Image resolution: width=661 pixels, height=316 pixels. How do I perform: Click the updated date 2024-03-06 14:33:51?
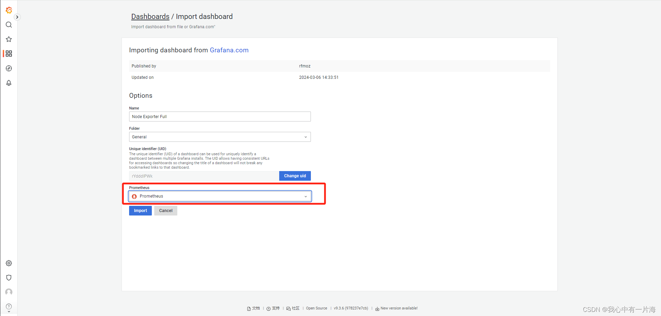[319, 77]
